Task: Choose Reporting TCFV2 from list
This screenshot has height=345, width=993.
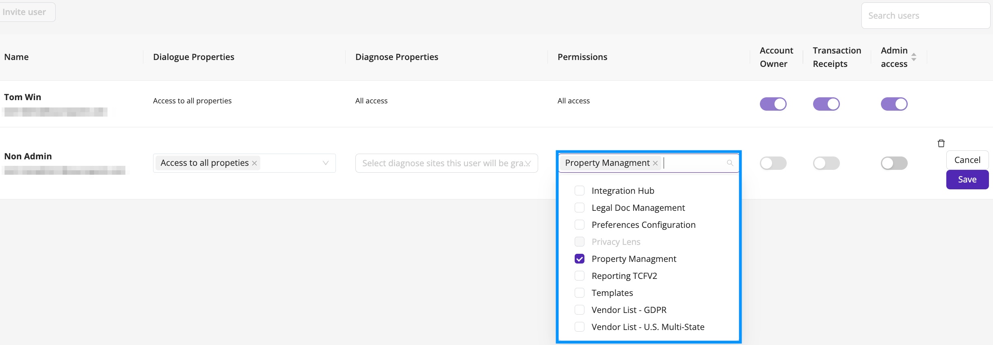Action: (624, 276)
